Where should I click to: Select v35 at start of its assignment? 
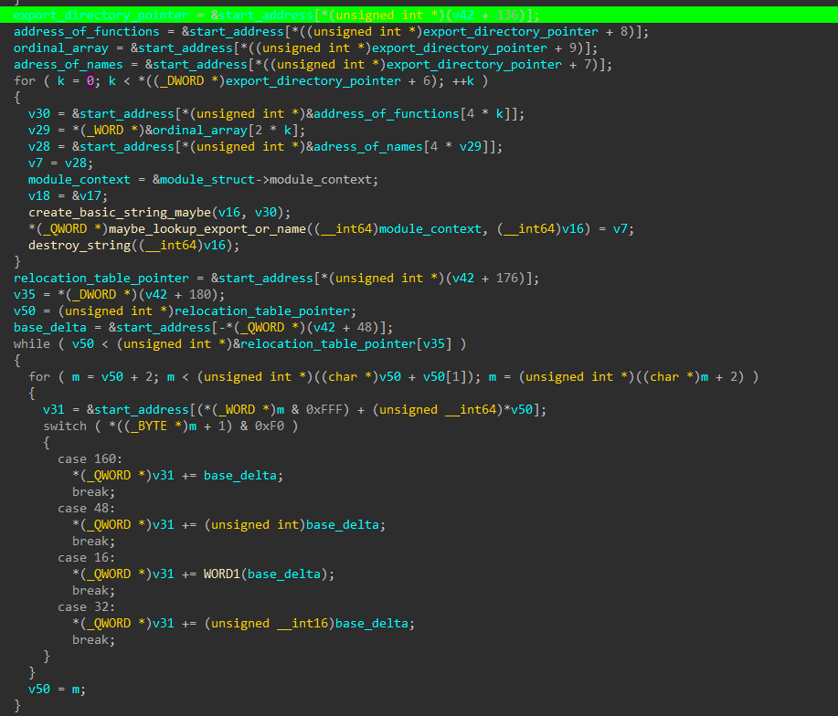tap(24, 294)
